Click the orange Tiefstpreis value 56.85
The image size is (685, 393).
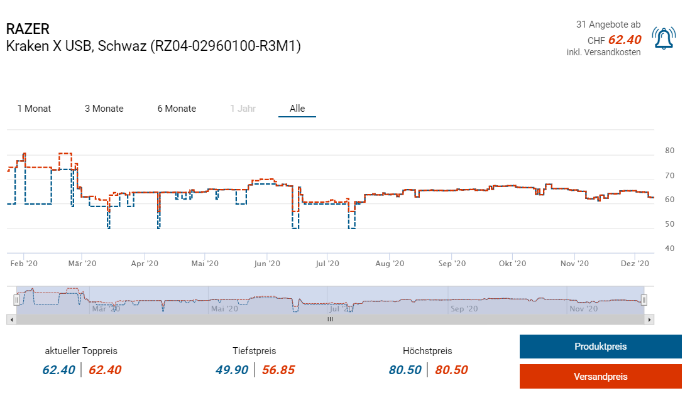point(278,370)
